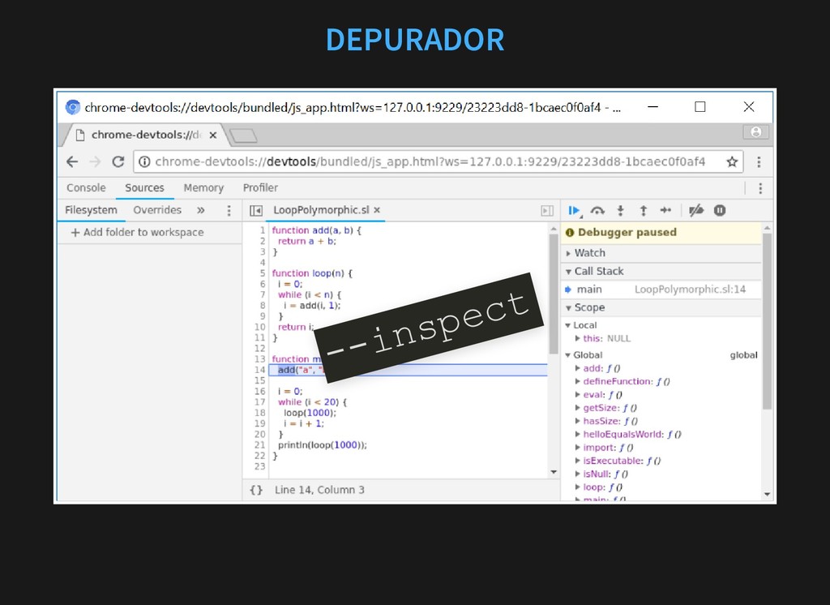
Task: Click debugger sidebar scroll down arrow
Action: [x=767, y=494]
